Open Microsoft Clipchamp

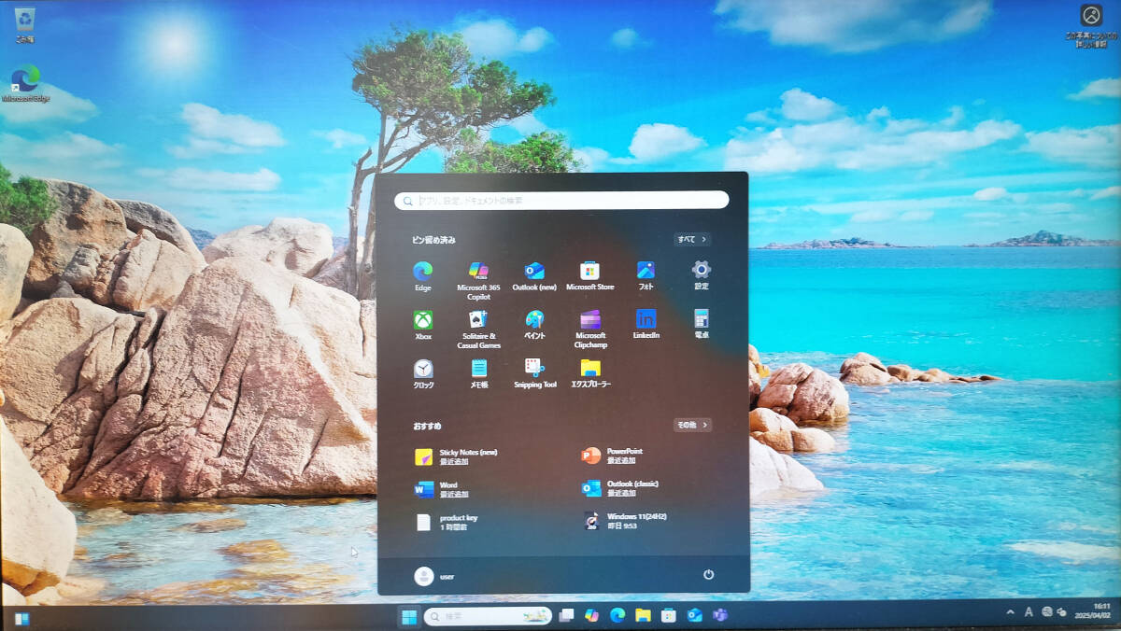click(x=589, y=329)
